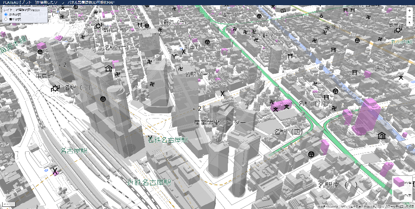Zoom out with the minus button

pyautogui.click(x=409, y=17)
